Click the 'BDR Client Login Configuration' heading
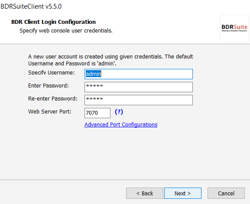This screenshot has width=250, height=204. click(x=53, y=22)
